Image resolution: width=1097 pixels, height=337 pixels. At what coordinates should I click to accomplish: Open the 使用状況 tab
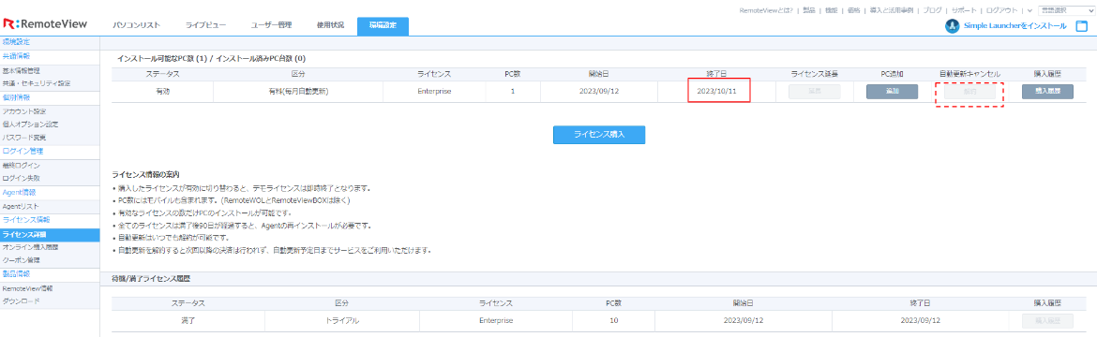[x=330, y=25]
